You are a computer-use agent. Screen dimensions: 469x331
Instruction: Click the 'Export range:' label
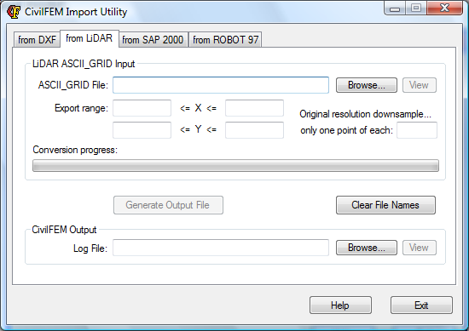81,108
